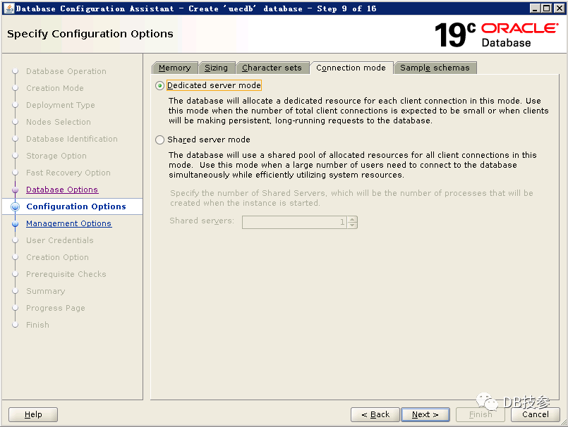Click the Database Options step bullet icon
This screenshot has height=427, width=568.
pyautogui.click(x=16, y=190)
